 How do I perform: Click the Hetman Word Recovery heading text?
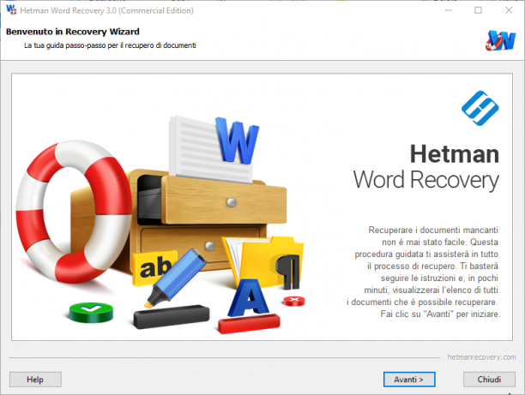click(x=425, y=167)
